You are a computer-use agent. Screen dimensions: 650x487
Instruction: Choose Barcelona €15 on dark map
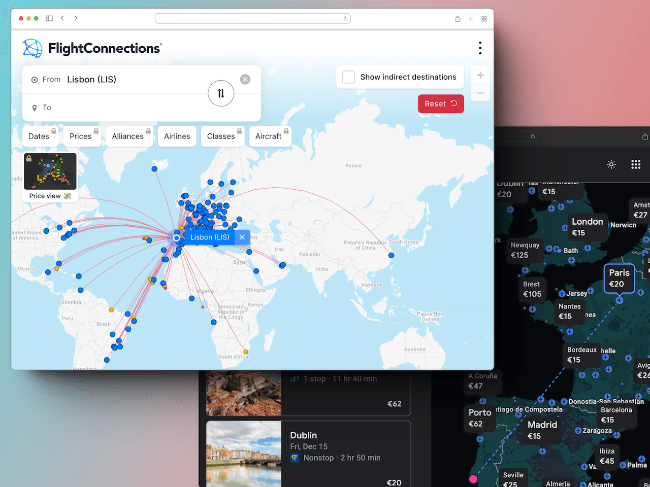tap(616, 414)
